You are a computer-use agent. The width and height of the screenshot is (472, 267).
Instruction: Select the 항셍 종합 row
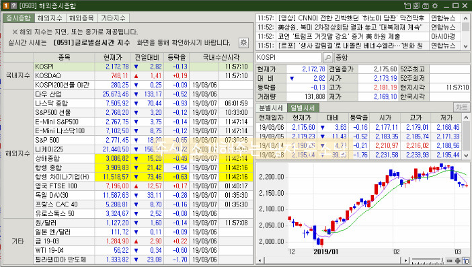click(143, 167)
